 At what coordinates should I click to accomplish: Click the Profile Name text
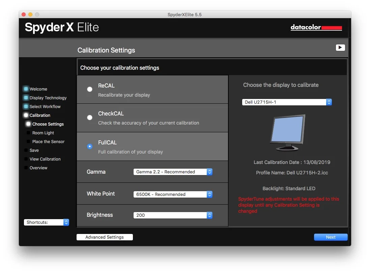[x=292, y=173]
